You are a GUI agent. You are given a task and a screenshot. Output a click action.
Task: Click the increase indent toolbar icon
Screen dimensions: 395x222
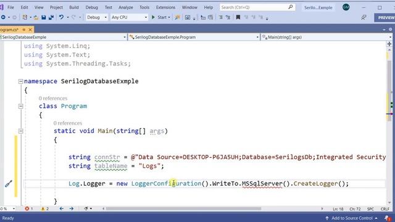click(x=210, y=17)
